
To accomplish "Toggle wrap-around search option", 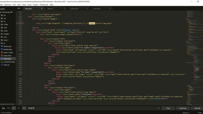I will point(14,108).
